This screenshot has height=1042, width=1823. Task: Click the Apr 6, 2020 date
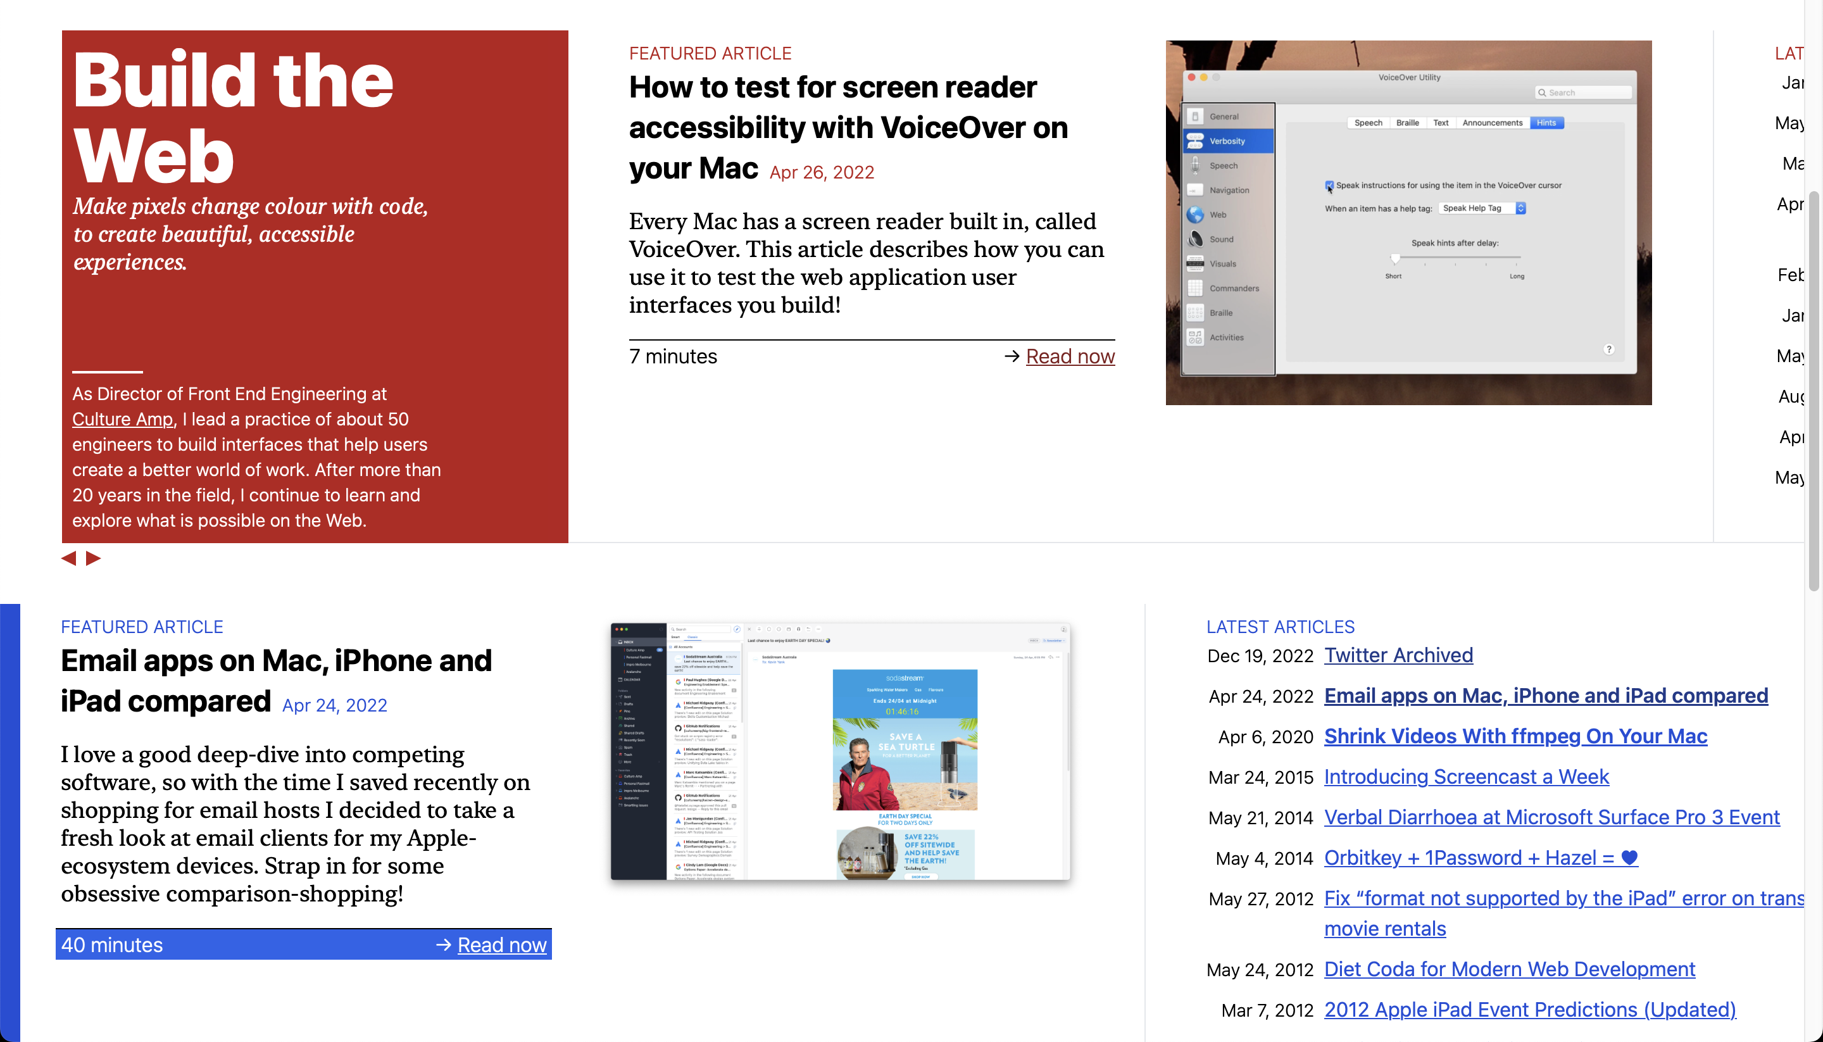[x=1265, y=737]
